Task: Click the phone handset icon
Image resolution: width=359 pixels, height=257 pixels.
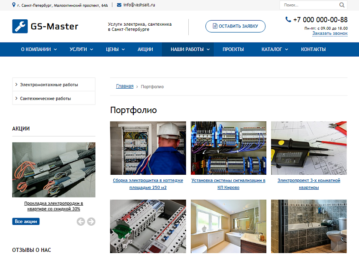Action: pyautogui.click(x=288, y=19)
